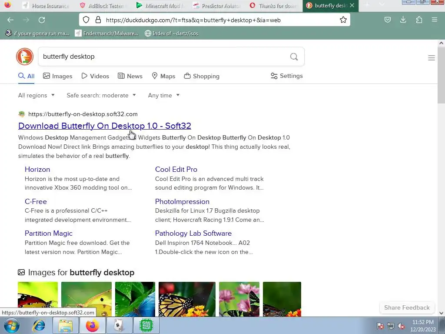
Task: Open the PhotoImpression sitelink
Action: (x=182, y=201)
